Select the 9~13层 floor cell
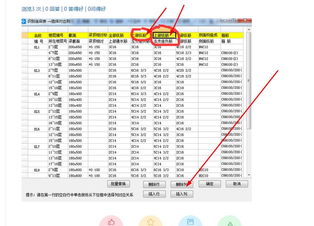This screenshot has width=314, height=226. coord(58,176)
